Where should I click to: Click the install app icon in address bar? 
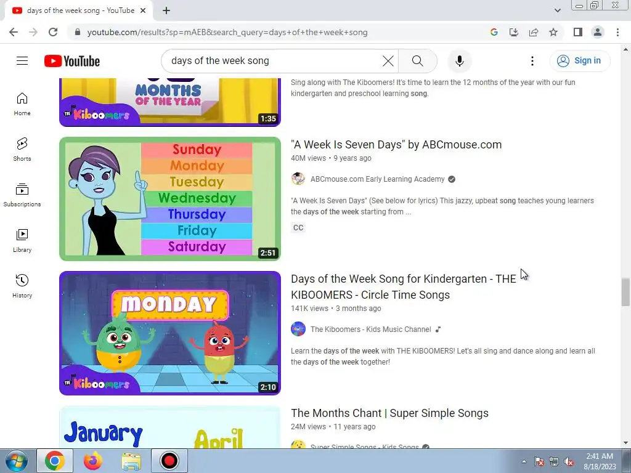pos(513,32)
